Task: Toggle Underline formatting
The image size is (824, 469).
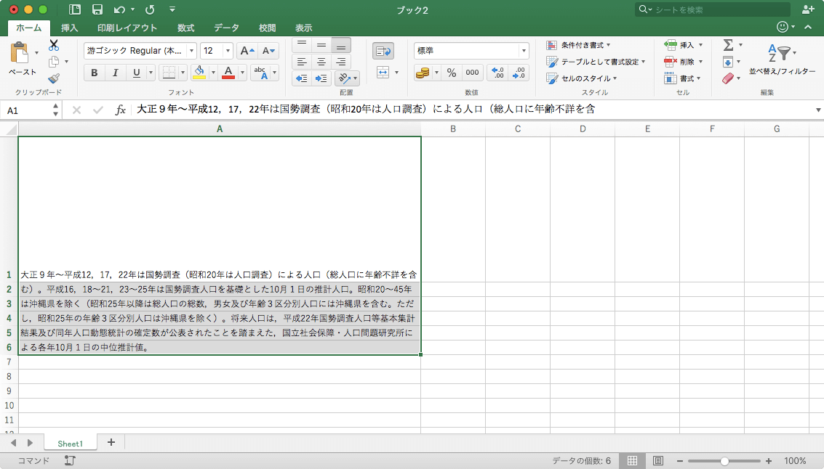Action: (136, 73)
